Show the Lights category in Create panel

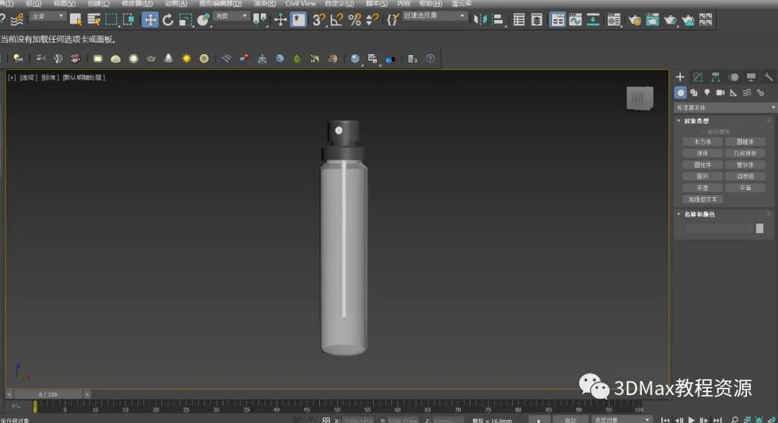point(707,93)
